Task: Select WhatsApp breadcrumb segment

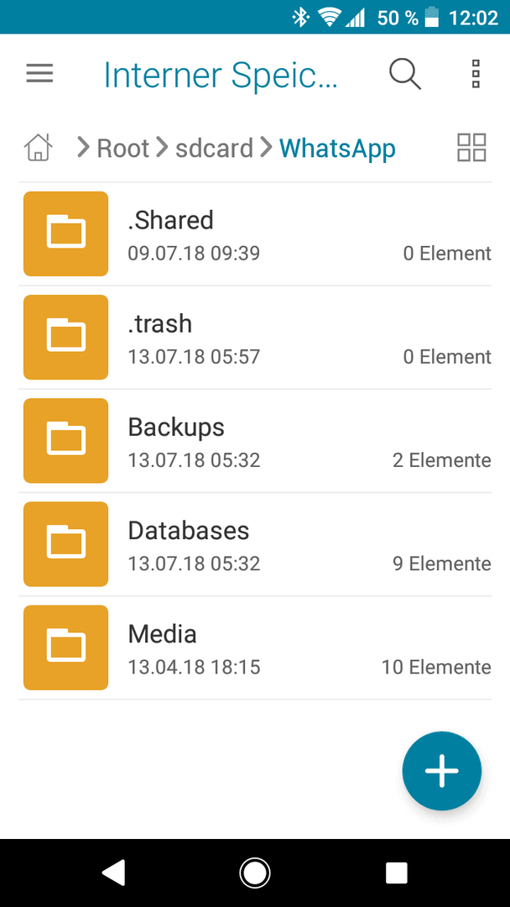Action: click(x=337, y=148)
